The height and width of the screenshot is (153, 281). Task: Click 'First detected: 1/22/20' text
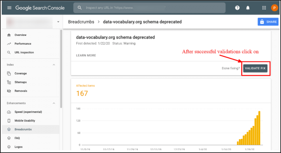click(93, 43)
